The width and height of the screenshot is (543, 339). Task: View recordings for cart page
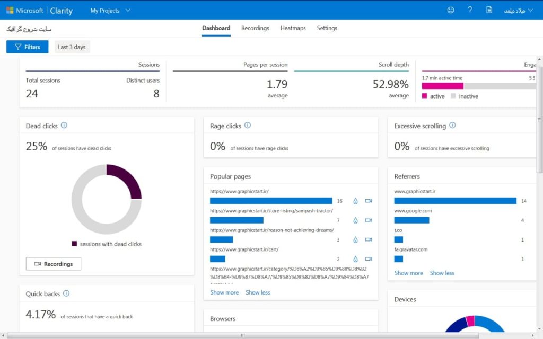(369, 259)
